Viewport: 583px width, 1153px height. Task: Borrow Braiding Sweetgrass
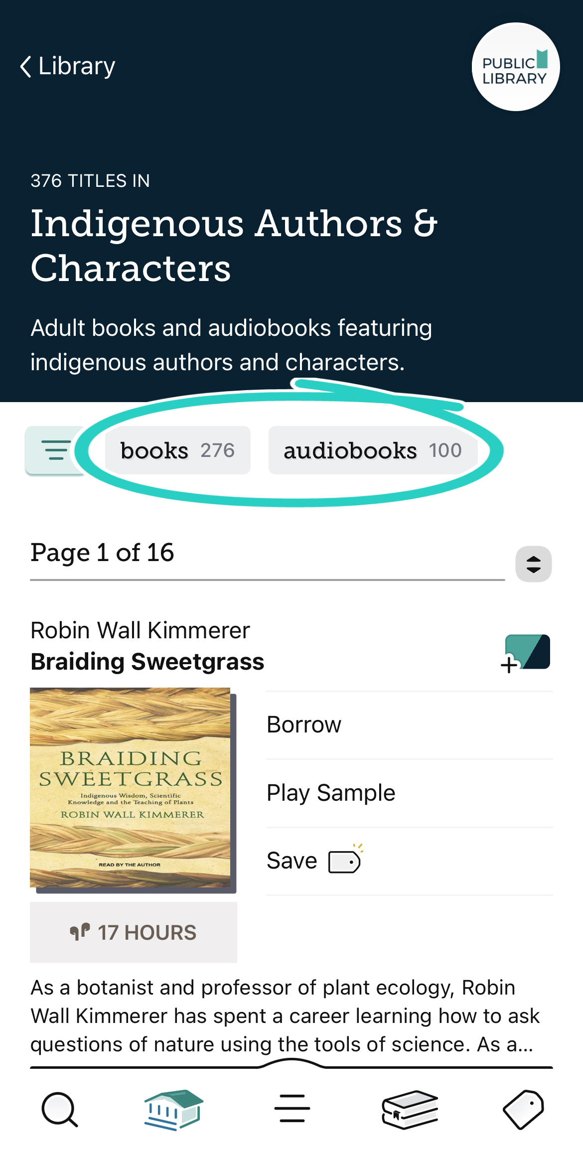(304, 724)
